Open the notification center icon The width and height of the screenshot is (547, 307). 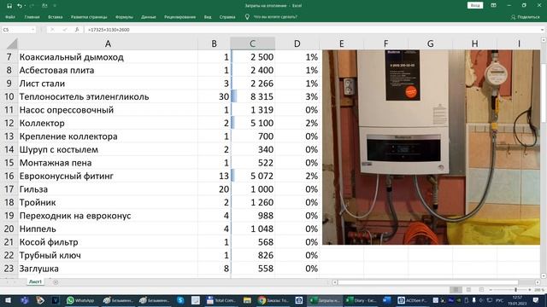tap(536, 300)
